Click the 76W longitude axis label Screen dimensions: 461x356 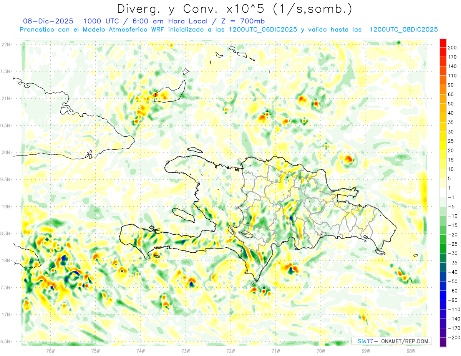click(50, 351)
